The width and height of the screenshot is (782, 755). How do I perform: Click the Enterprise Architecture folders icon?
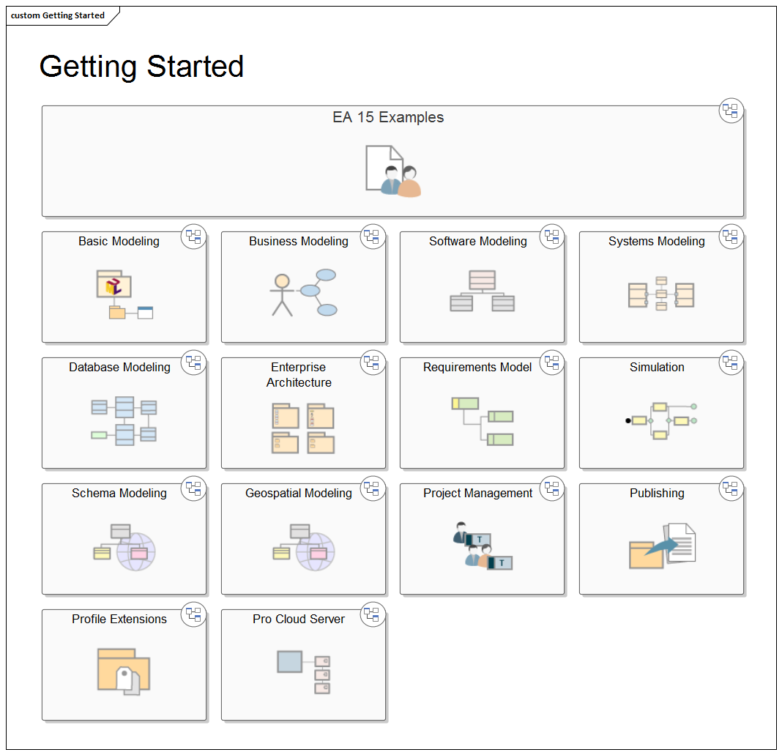(303, 428)
